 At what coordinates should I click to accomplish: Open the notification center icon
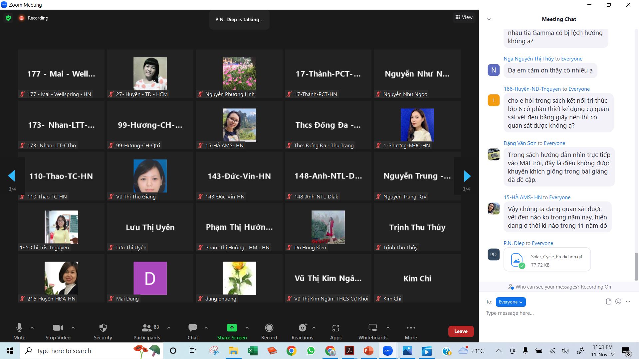point(626,351)
